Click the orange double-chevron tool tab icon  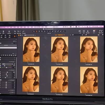pos(14,36)
